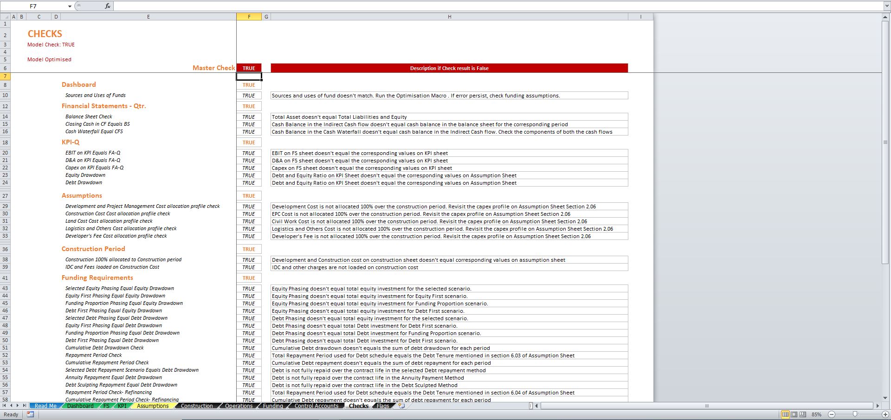
Task: Click the Insert Function fx icon
Action: (x=108, y=6)
